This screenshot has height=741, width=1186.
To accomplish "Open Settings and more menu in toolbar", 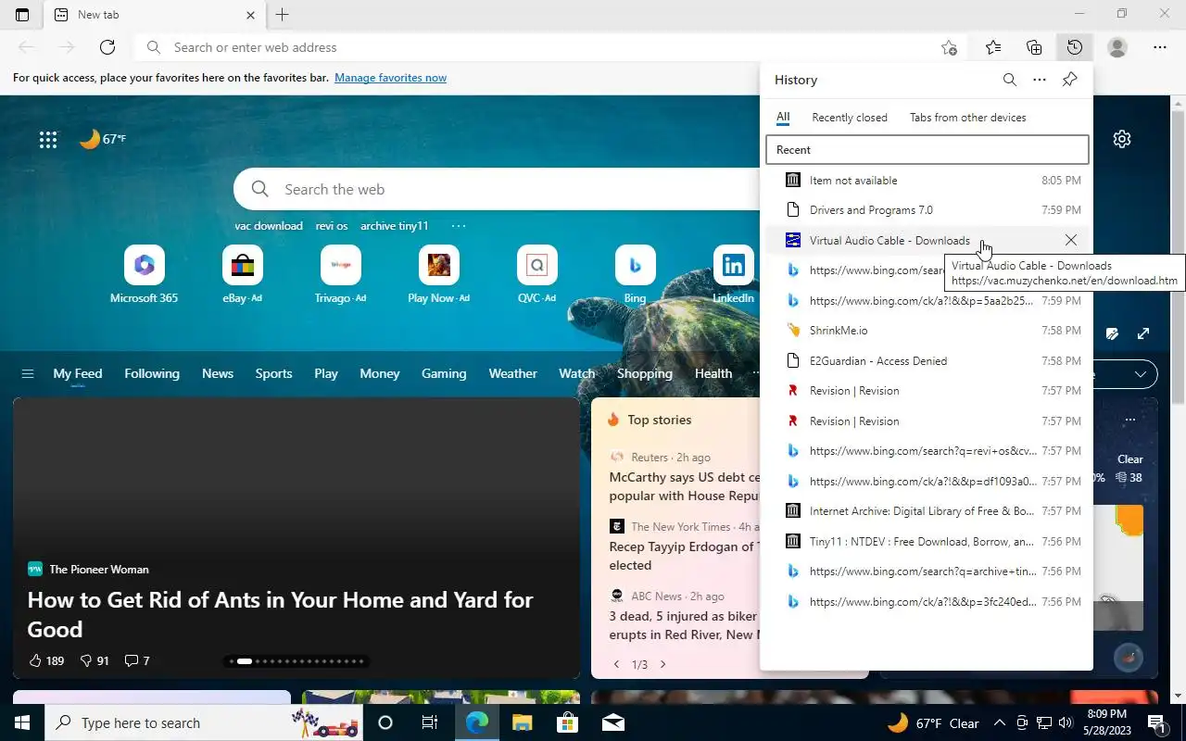I will point(1160,47).
